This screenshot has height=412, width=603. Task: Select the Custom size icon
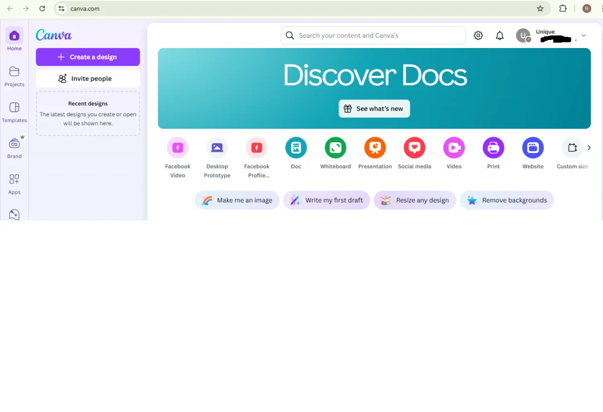coord(572,148)
